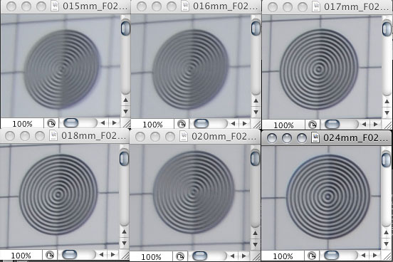Click scroll left arrow in 018mm window
Image resolution: width=393 pixels, height=262 pixels.
101,255
